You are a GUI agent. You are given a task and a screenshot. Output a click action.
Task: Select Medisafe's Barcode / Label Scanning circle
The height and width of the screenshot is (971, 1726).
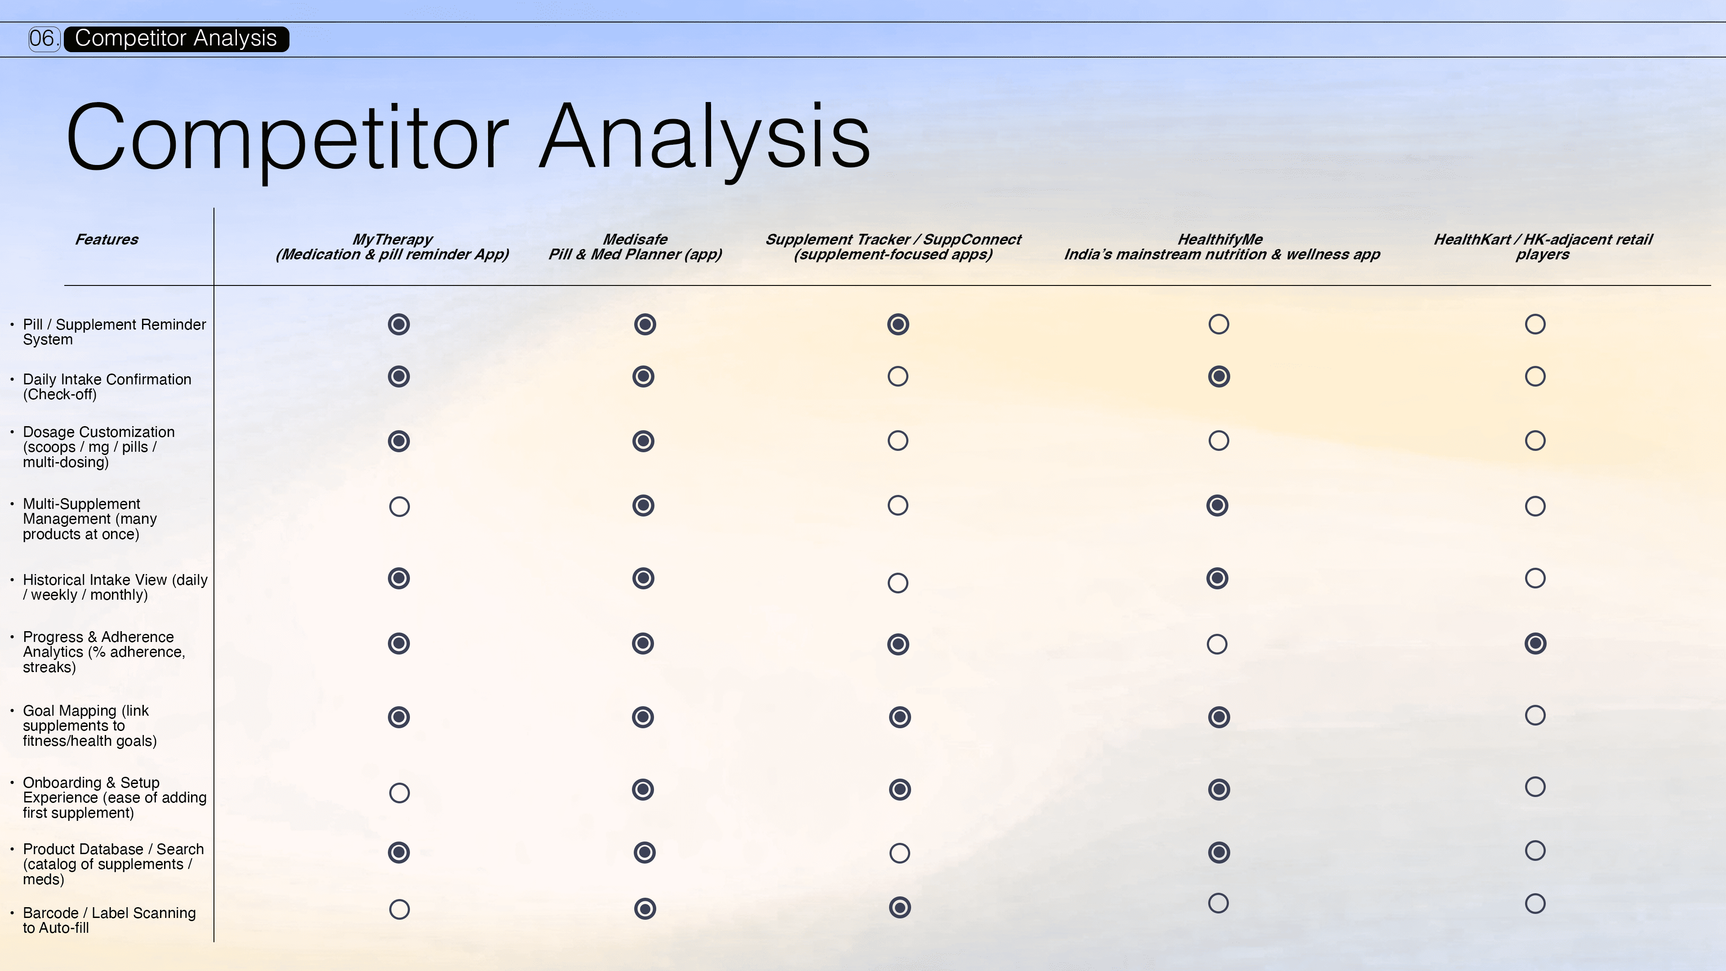[x=645, y=909]
